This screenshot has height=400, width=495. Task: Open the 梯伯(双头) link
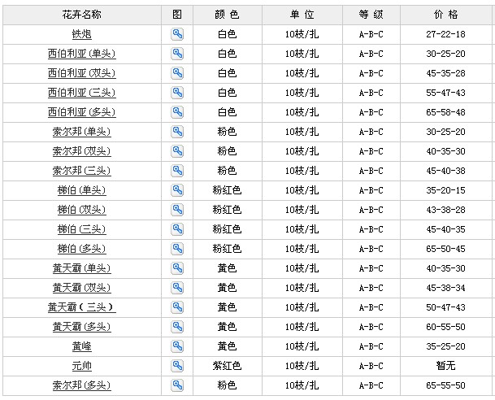(82, 210)
